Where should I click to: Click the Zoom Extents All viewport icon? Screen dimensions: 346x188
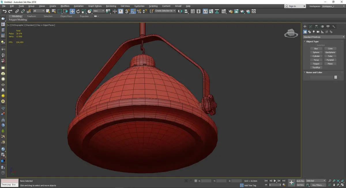click(342, 181)
